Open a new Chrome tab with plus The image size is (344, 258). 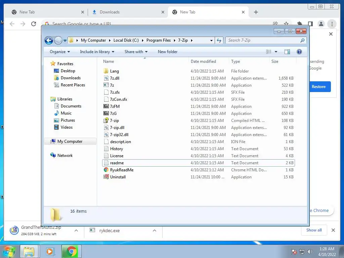pos(256,12)
